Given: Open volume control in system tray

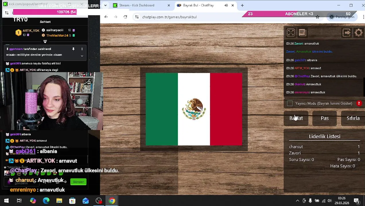Looking at the screenshot, I should pos(329,201).
